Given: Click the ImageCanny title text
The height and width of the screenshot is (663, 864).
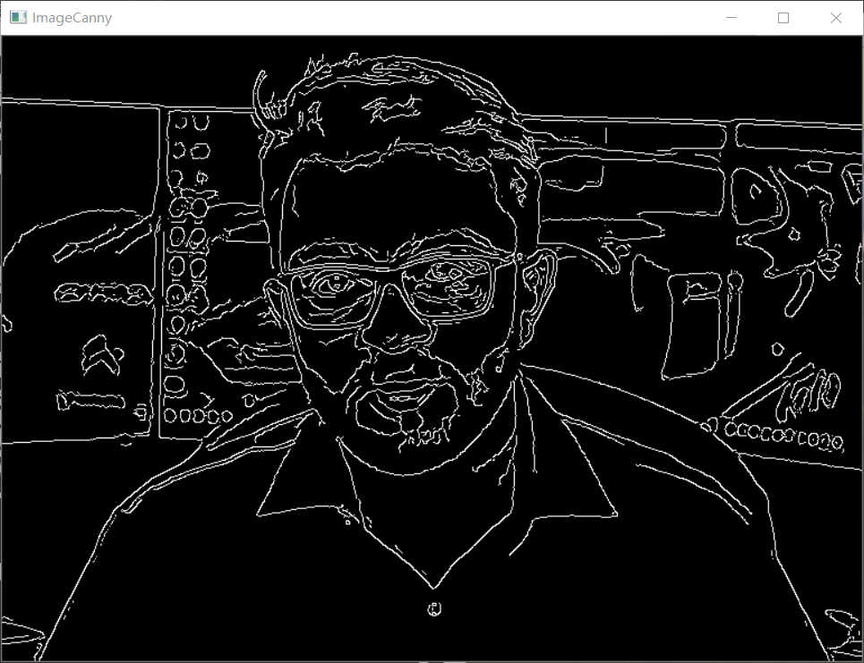Looking at the screenshot, I should coord(73,18).
